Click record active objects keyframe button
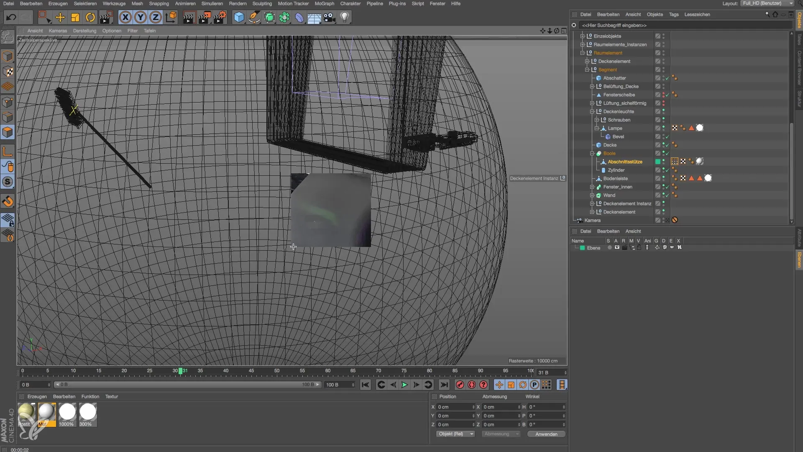Image resolution: width=803 pixels, height=452 pixels. (x=460, y=385)
